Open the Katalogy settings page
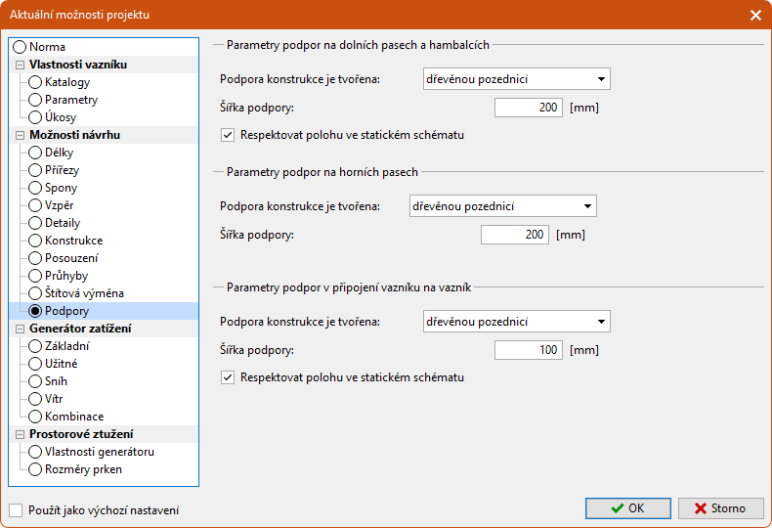 [36, 82]
